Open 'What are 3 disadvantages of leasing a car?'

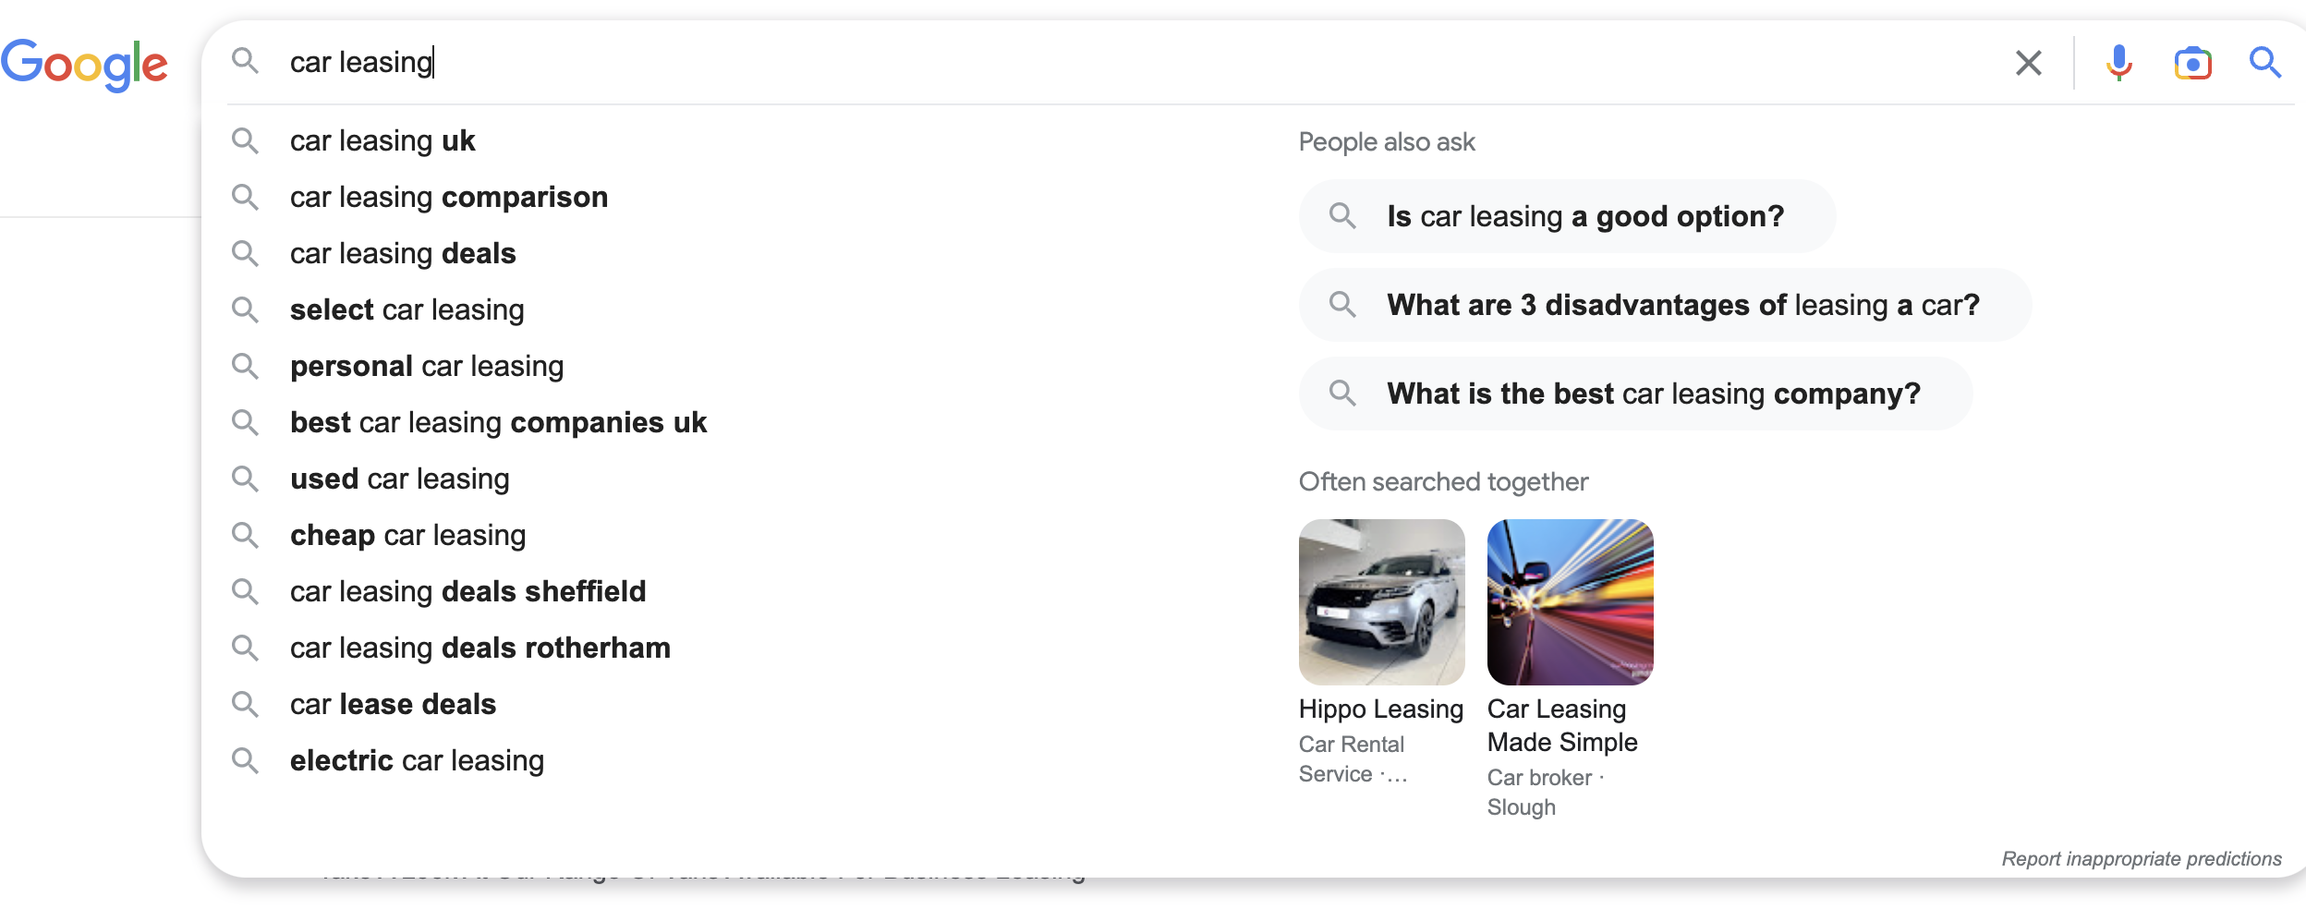1682,305
